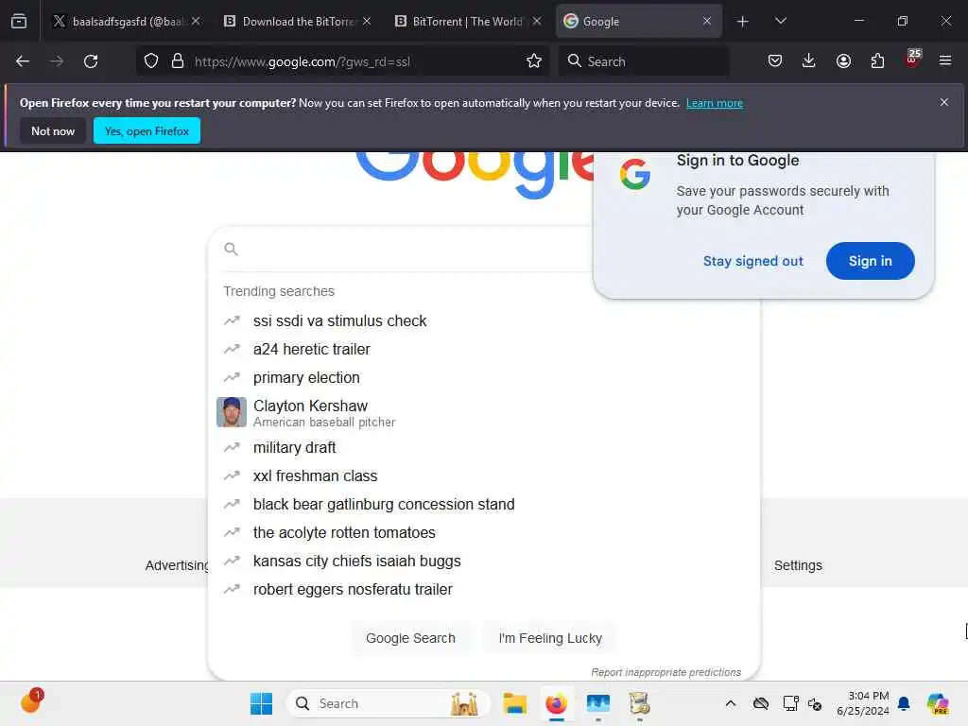The width and height of the screenshot is (968, 726).
Task: Click uBlock extension icon with badge 25
Action: [x=912, y=59]
